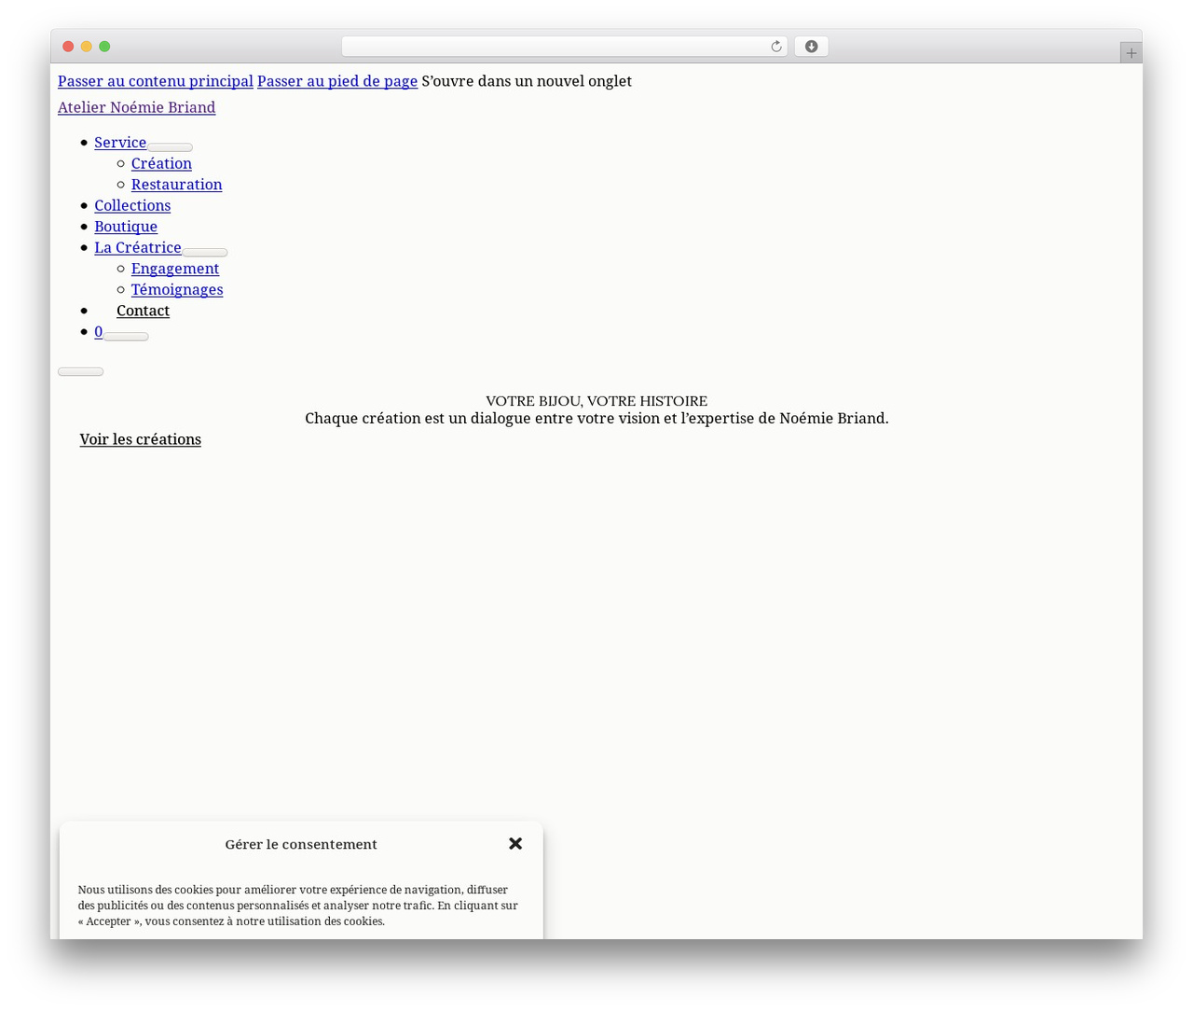The image size is (1193, 1011).
Task: Click the empty button above the hero heading
Action: tap(81, 371)
